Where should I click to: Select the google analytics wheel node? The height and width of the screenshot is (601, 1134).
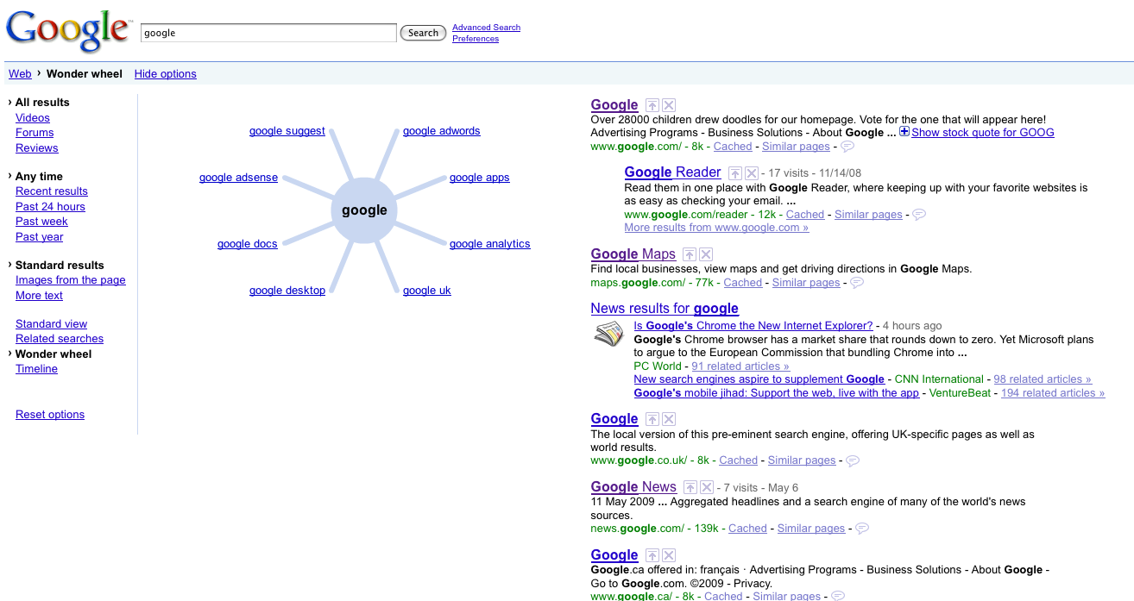tap(490, 244)
